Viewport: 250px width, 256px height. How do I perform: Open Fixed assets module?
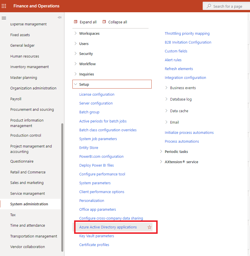(20, 35)
